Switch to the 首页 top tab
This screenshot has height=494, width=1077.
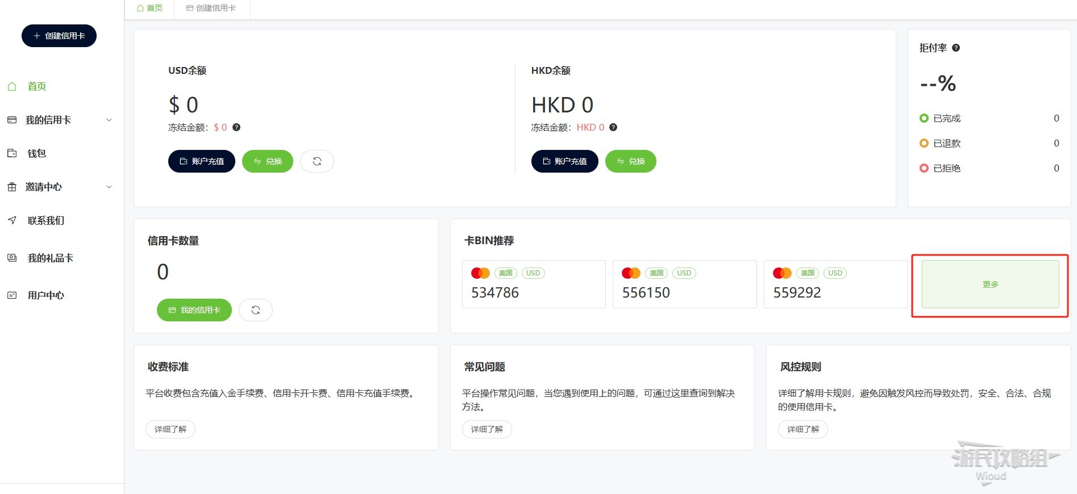(150, 8)
